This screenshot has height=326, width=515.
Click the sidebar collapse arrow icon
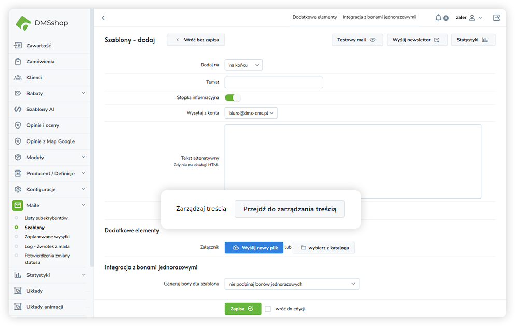[x=103, y=18]
